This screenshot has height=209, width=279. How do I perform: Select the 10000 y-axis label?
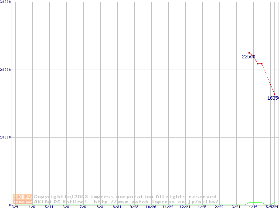click(6, 137)
